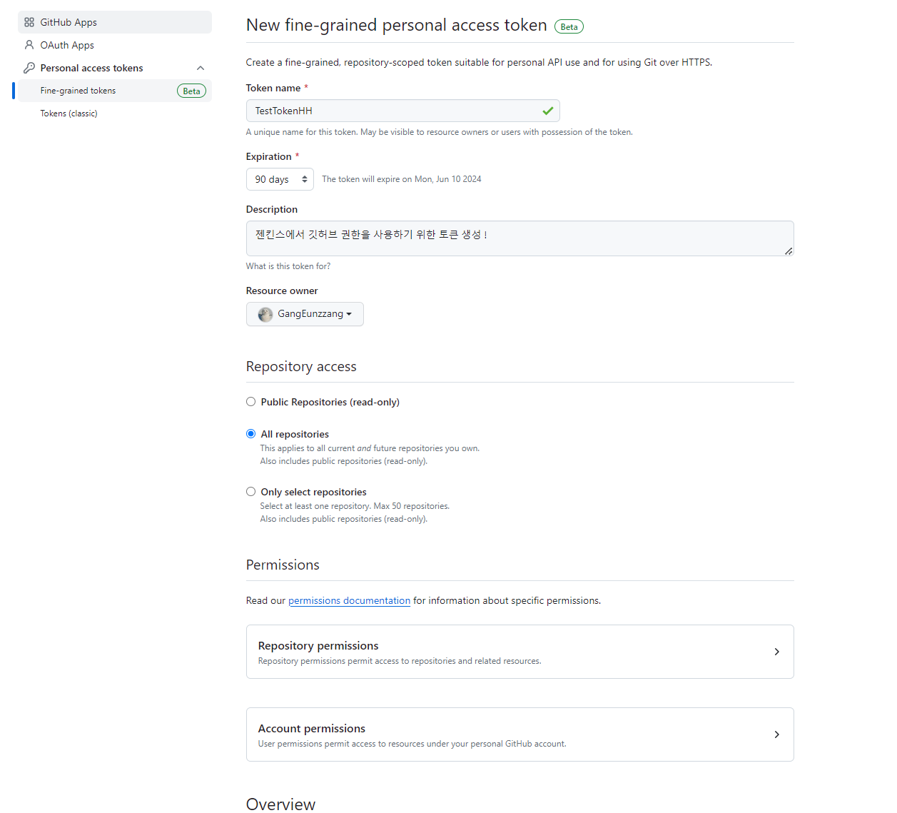
Task: Open the 90 days expiration dropdown
Action: tap(280, 179)
